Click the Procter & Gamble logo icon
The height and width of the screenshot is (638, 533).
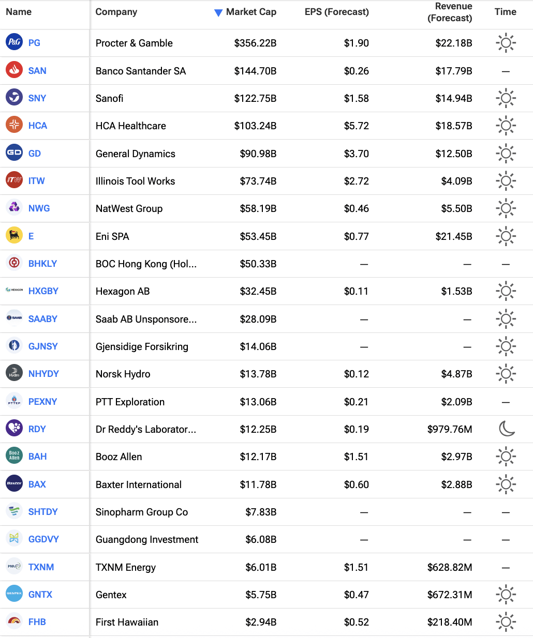pyautogui.click(x=14, y=42)
